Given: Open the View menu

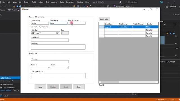Looking at the screenshot, I should pyautogui.click(x=15, y=2).
